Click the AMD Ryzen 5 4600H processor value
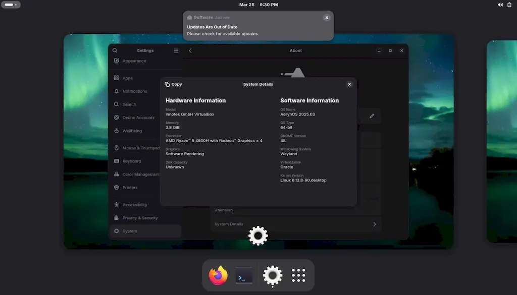This screenshot has height=295, width=517. pyautogui.click(x=214, y=141)
